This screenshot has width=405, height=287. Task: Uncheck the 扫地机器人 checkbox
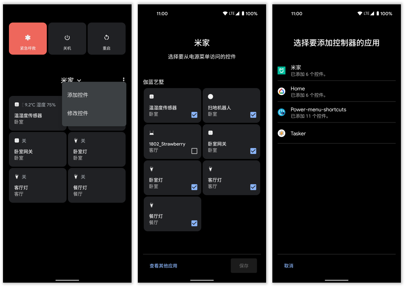pos(253,115)
